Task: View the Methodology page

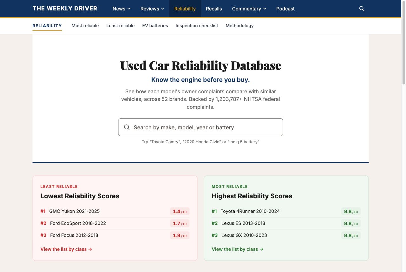Action: (240, 26)
